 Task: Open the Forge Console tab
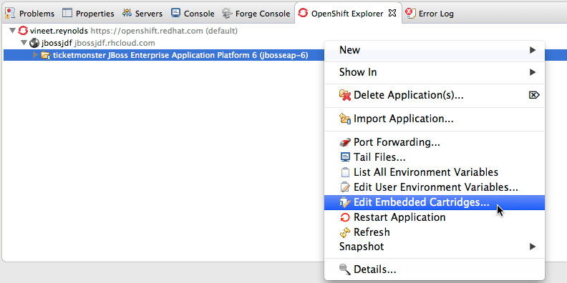(256, 14)
